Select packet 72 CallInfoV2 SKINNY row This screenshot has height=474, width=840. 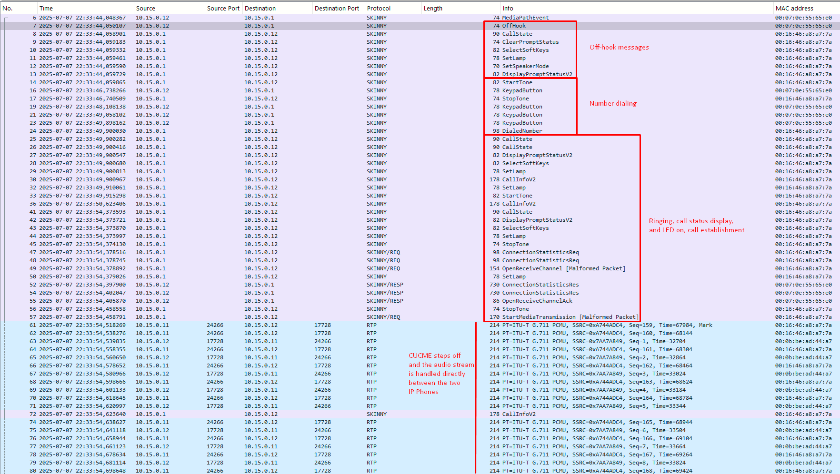pyautogui.click(x=420, y=414)
